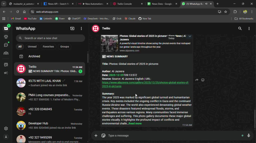Viewport: 256px width, 143px height.
Task: Open the business tools storefront icon
Action: [x=6, y=65]
